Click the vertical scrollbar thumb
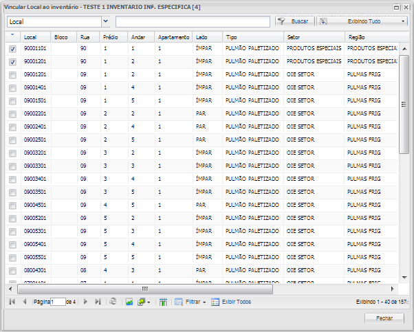414x332 pixels. pyautogui.click(x=404, y=104)
